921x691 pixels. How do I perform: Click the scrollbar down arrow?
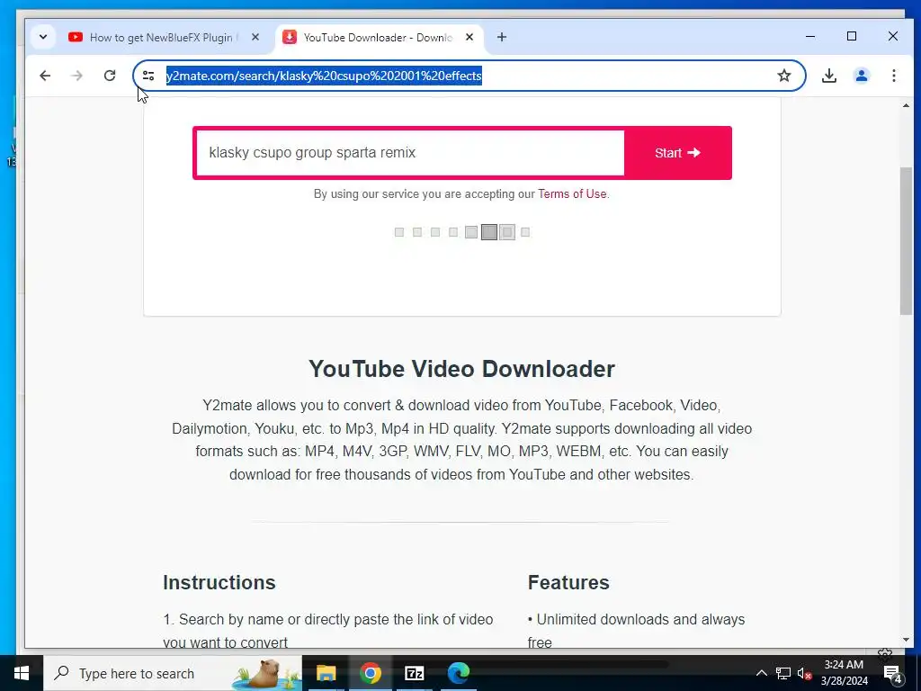pos(906,640)
